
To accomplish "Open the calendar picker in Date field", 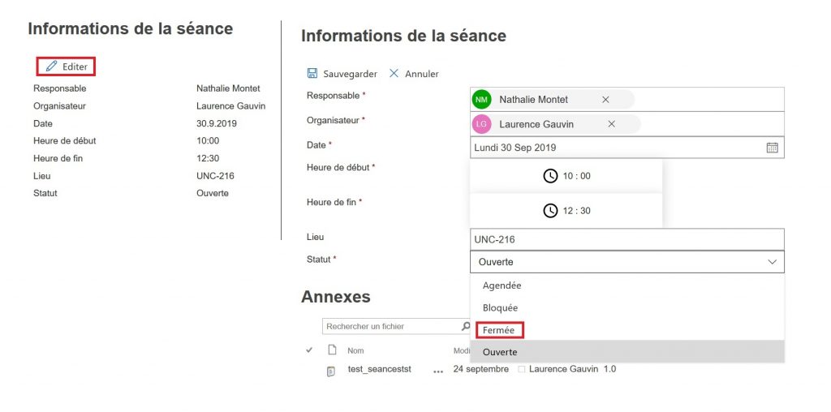I will coord(772,148).
